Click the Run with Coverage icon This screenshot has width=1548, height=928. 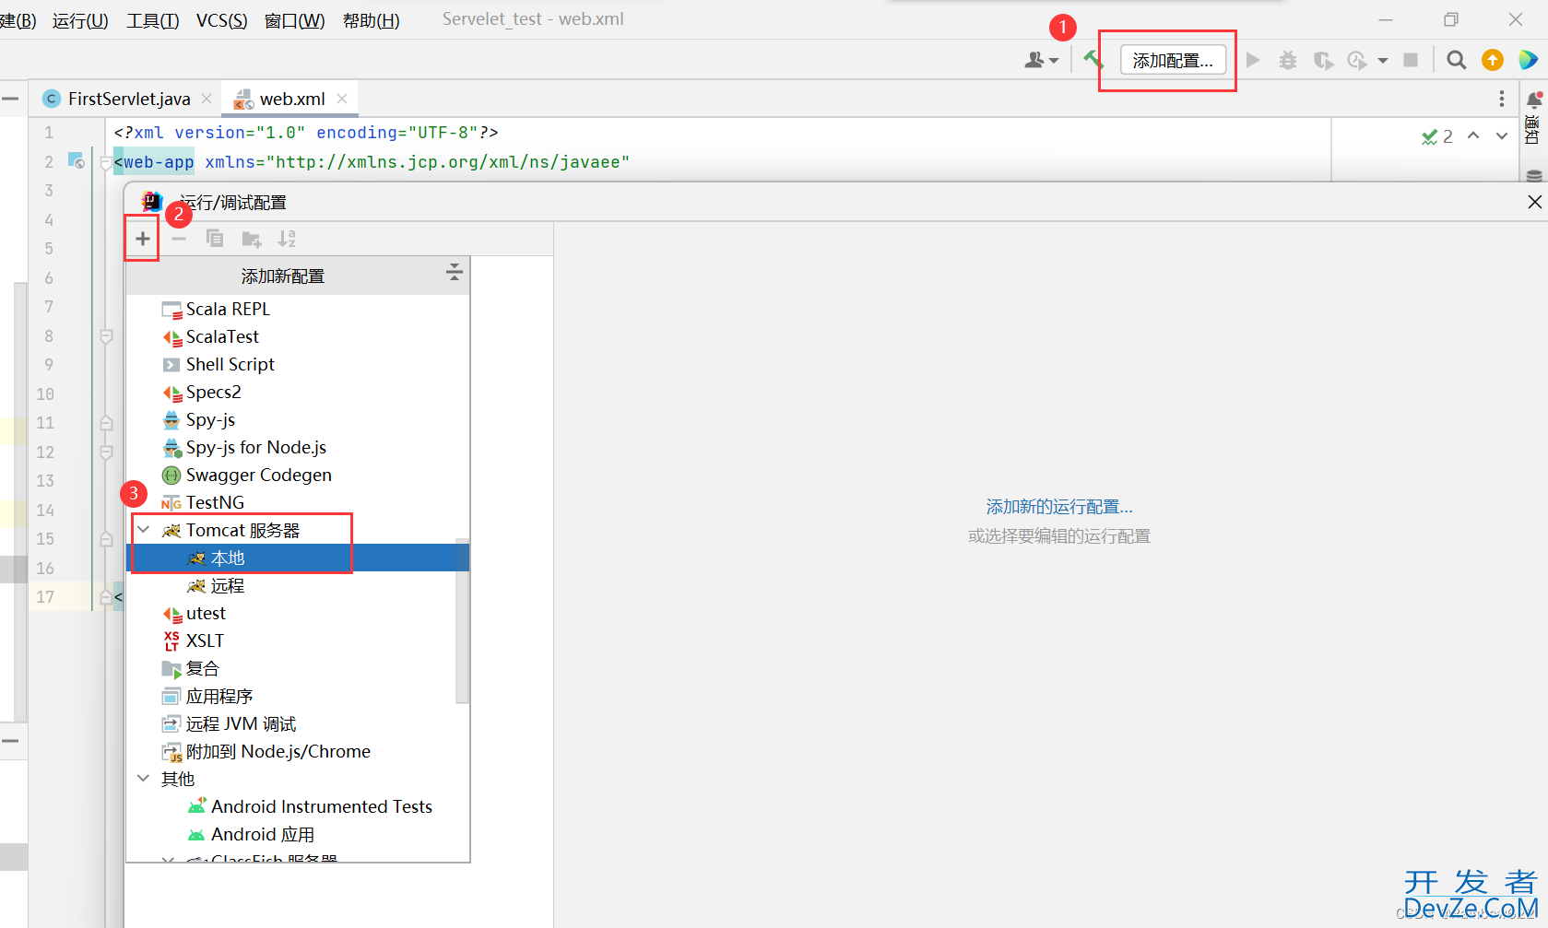(1323, 60)
